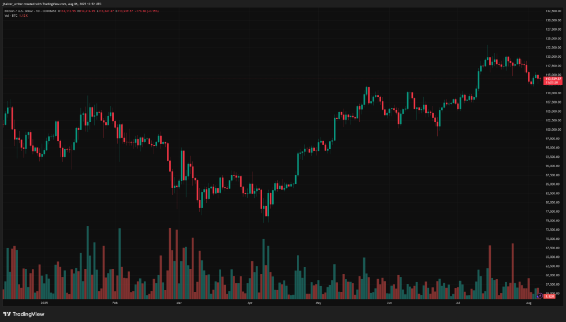The height and width of the screenshot is (322, 566).
Task: Click the May label on the time axis
Action: [318, 302]
